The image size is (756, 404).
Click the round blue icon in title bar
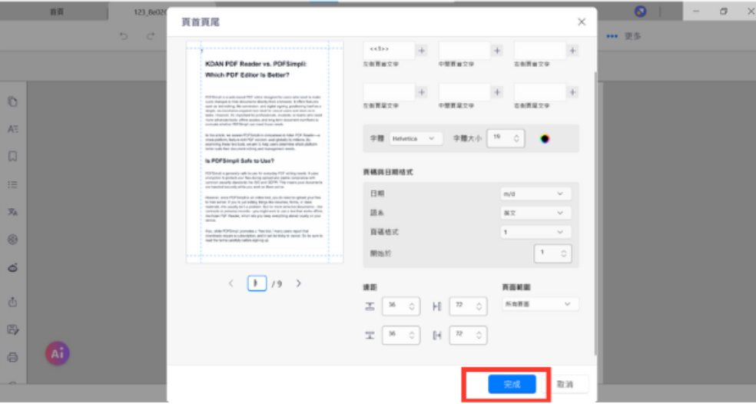coord(640,12)
